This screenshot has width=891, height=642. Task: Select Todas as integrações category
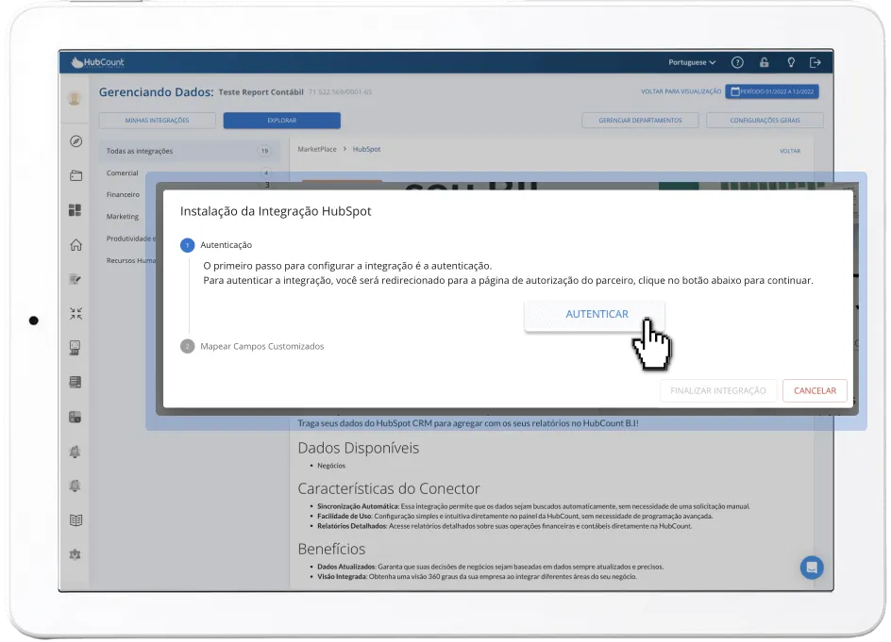click(x=188, y=151)
